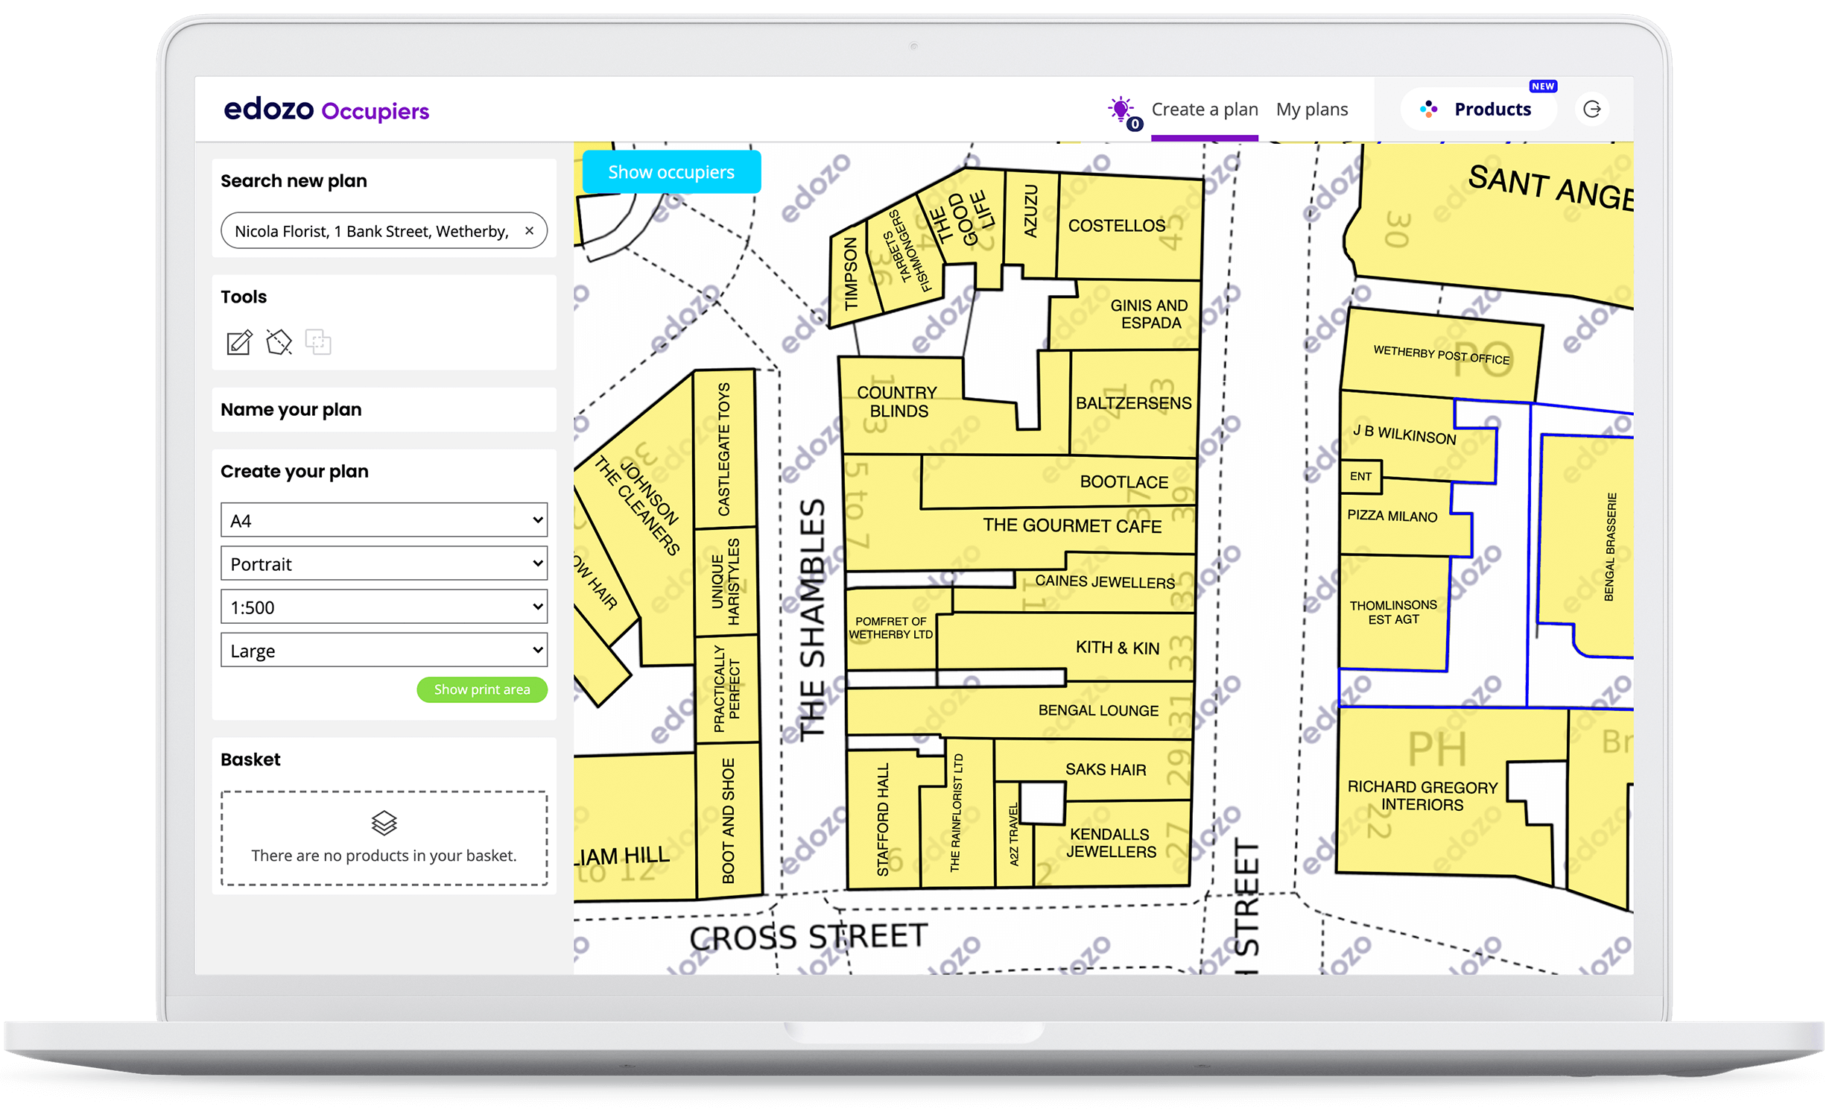The height and width of the screenshot is (1109, 1838).
Task: Select the PIZZA MILANO unit
Action: tap(1392, 516)
